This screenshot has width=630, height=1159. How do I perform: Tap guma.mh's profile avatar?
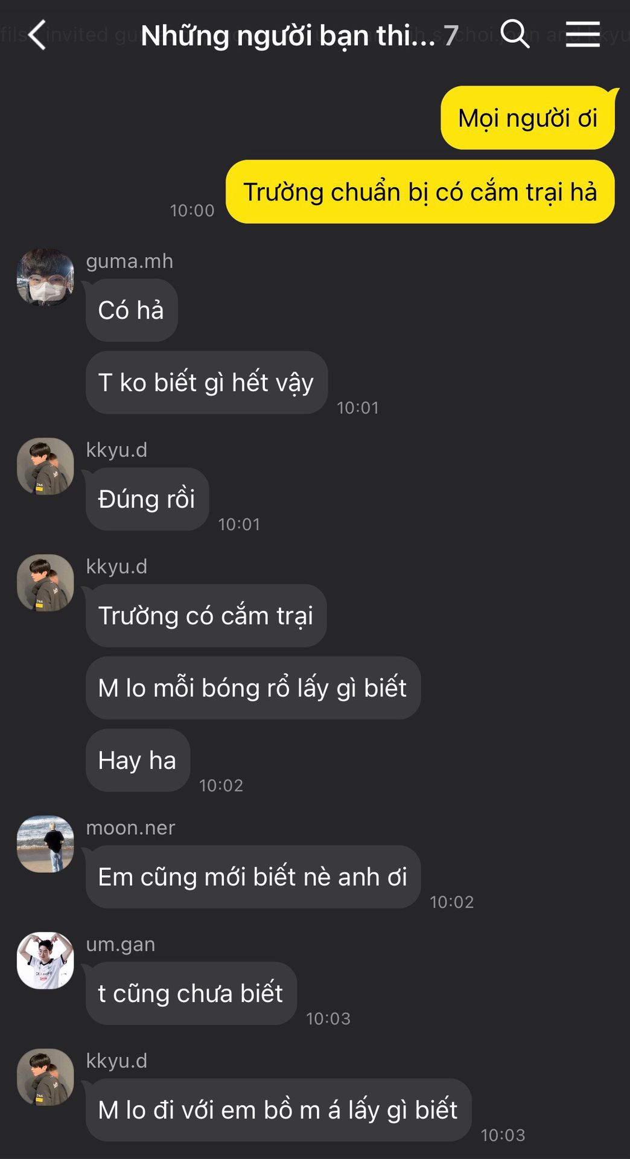[x=45, y=277]
